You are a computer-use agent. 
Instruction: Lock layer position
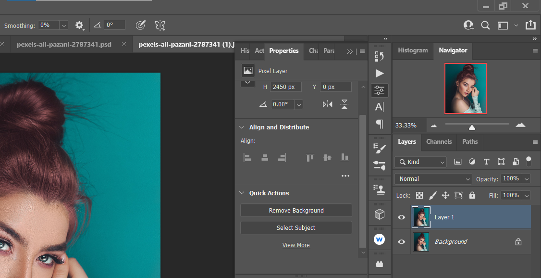pos(445,195)
